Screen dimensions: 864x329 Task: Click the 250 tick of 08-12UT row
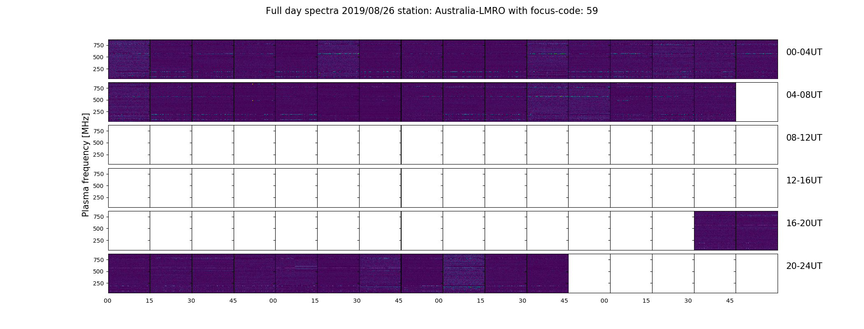tap(98, 155)
